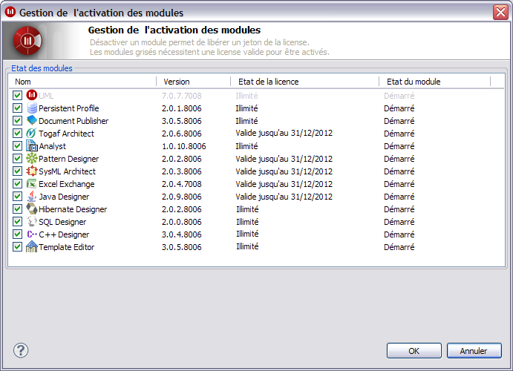The height and width of the screenshot is (371, 513).
Task: Click the SysML Architect icon
Action: tap(32, 171)
